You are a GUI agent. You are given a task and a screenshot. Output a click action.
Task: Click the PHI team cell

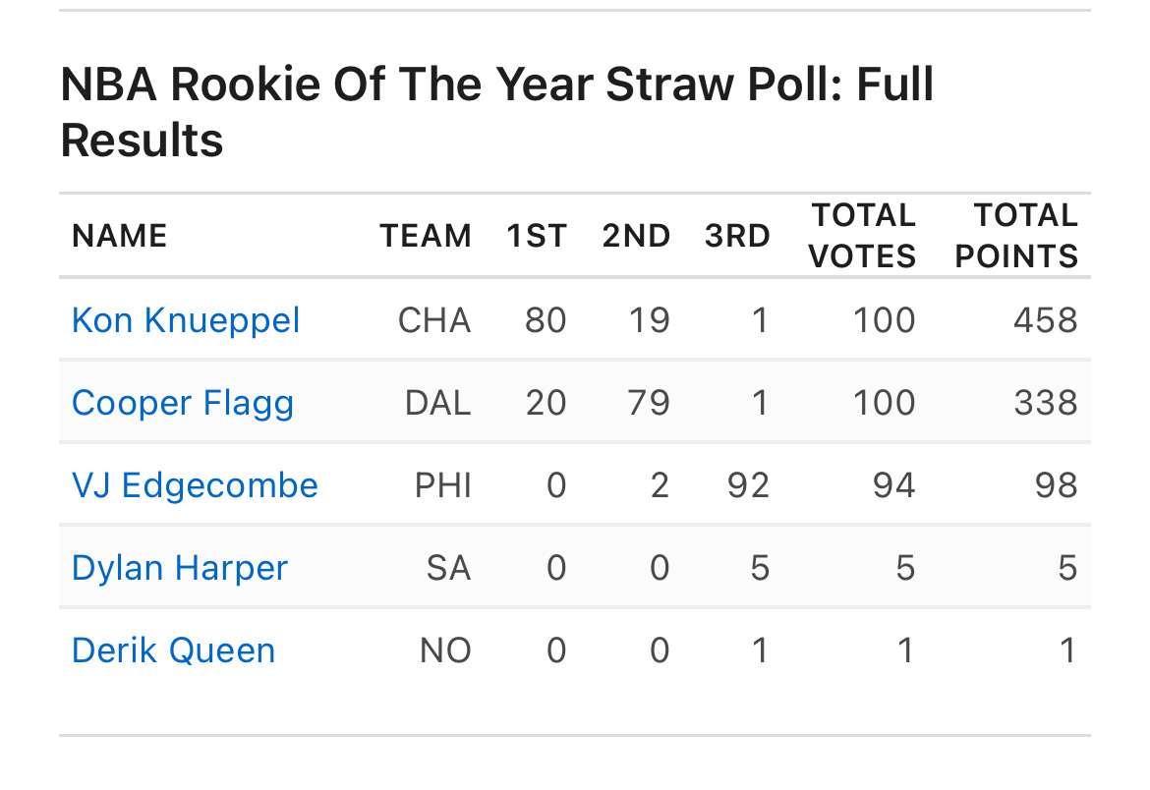click(x=443, y=485)
